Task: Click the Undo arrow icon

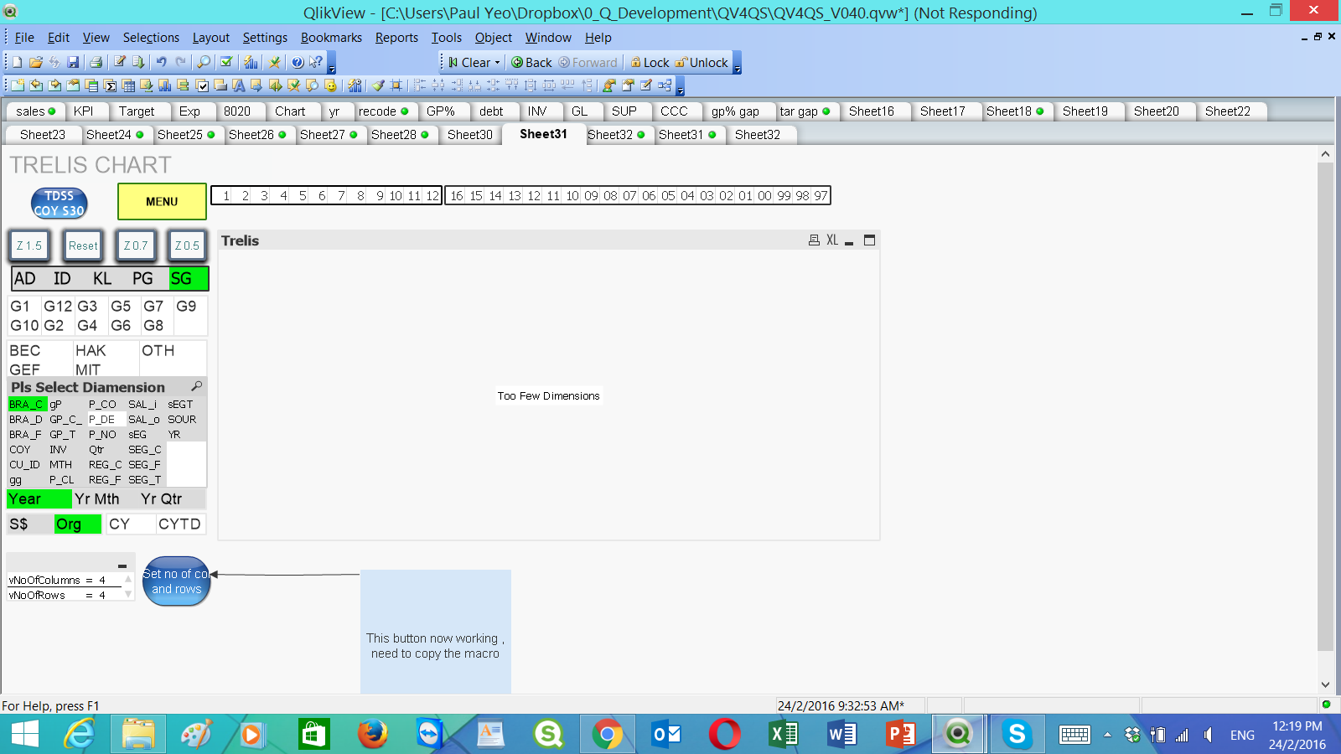Action: (161, 62)
